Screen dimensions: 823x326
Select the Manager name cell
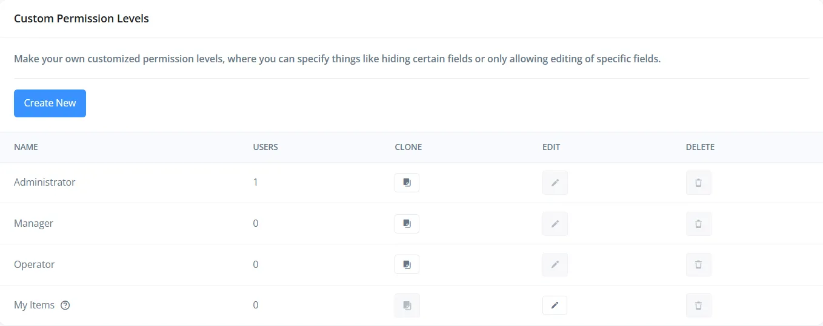tap(34, 223)
